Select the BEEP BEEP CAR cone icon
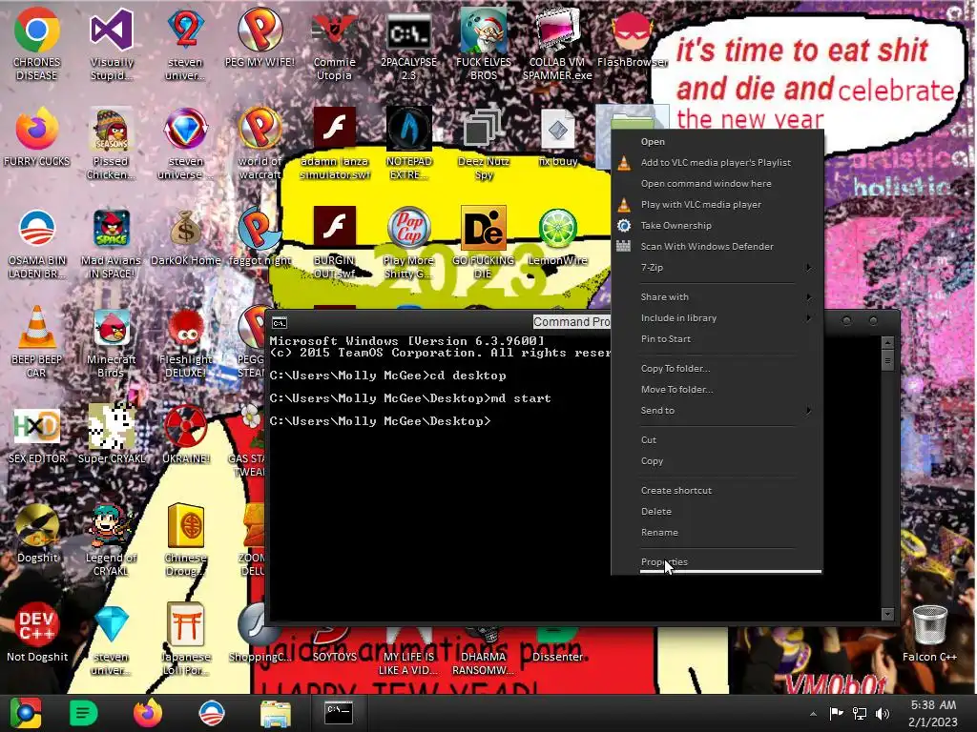The image size is (977, 732). (36, 342)
